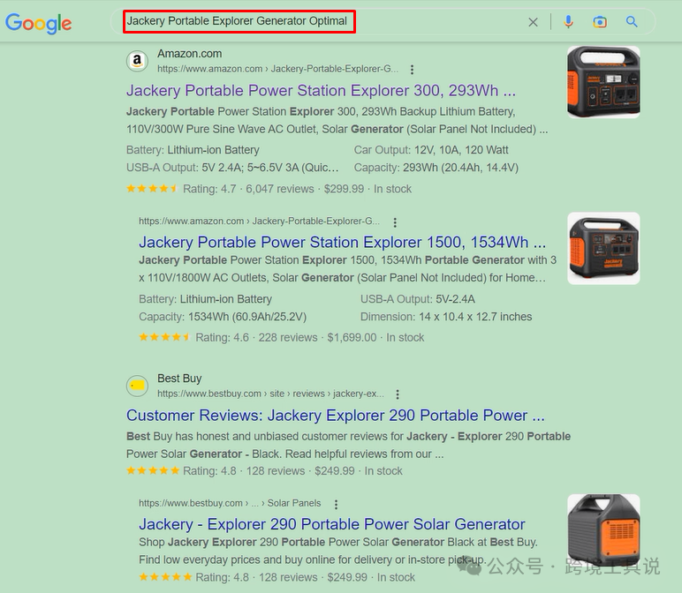682x593 pixels.
Task: Open more options for the Explorer 300 result
Action: (x=412, y=70)
